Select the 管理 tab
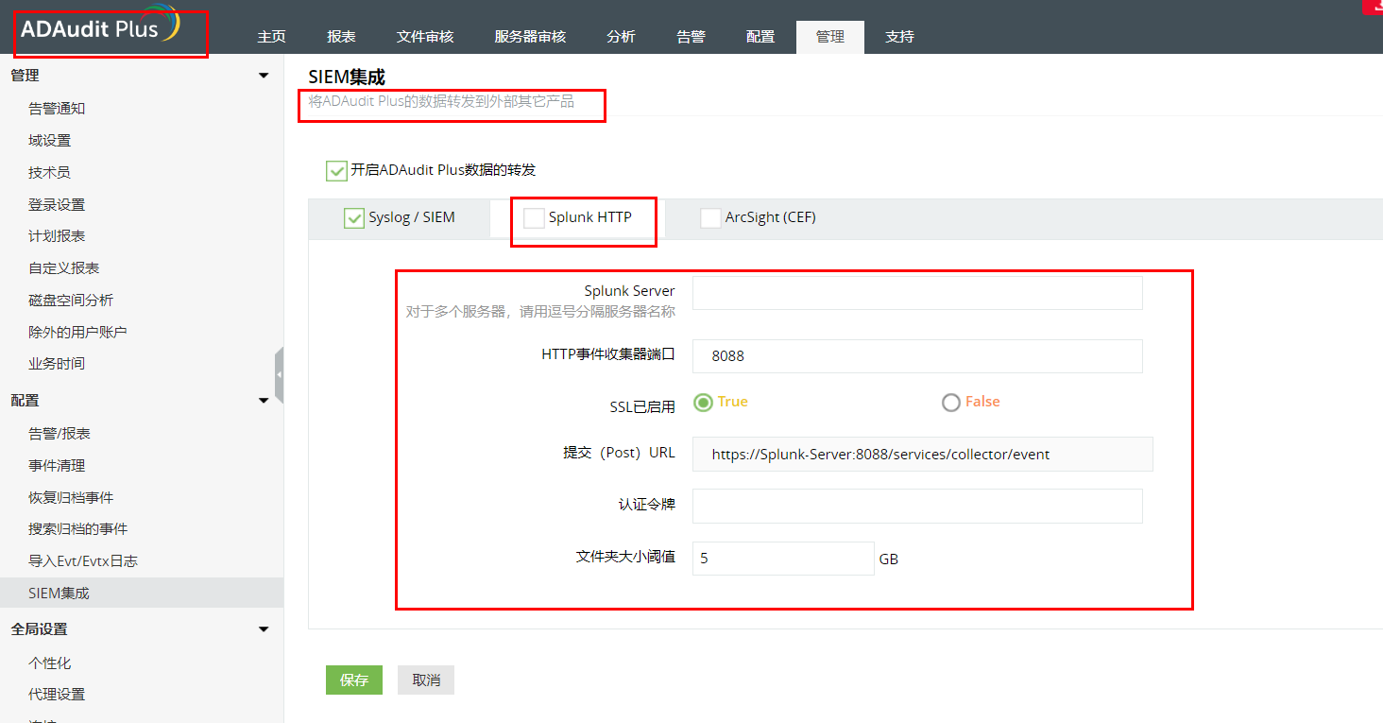The width and height of the screenshot is (1383, 723). point(830,37)
